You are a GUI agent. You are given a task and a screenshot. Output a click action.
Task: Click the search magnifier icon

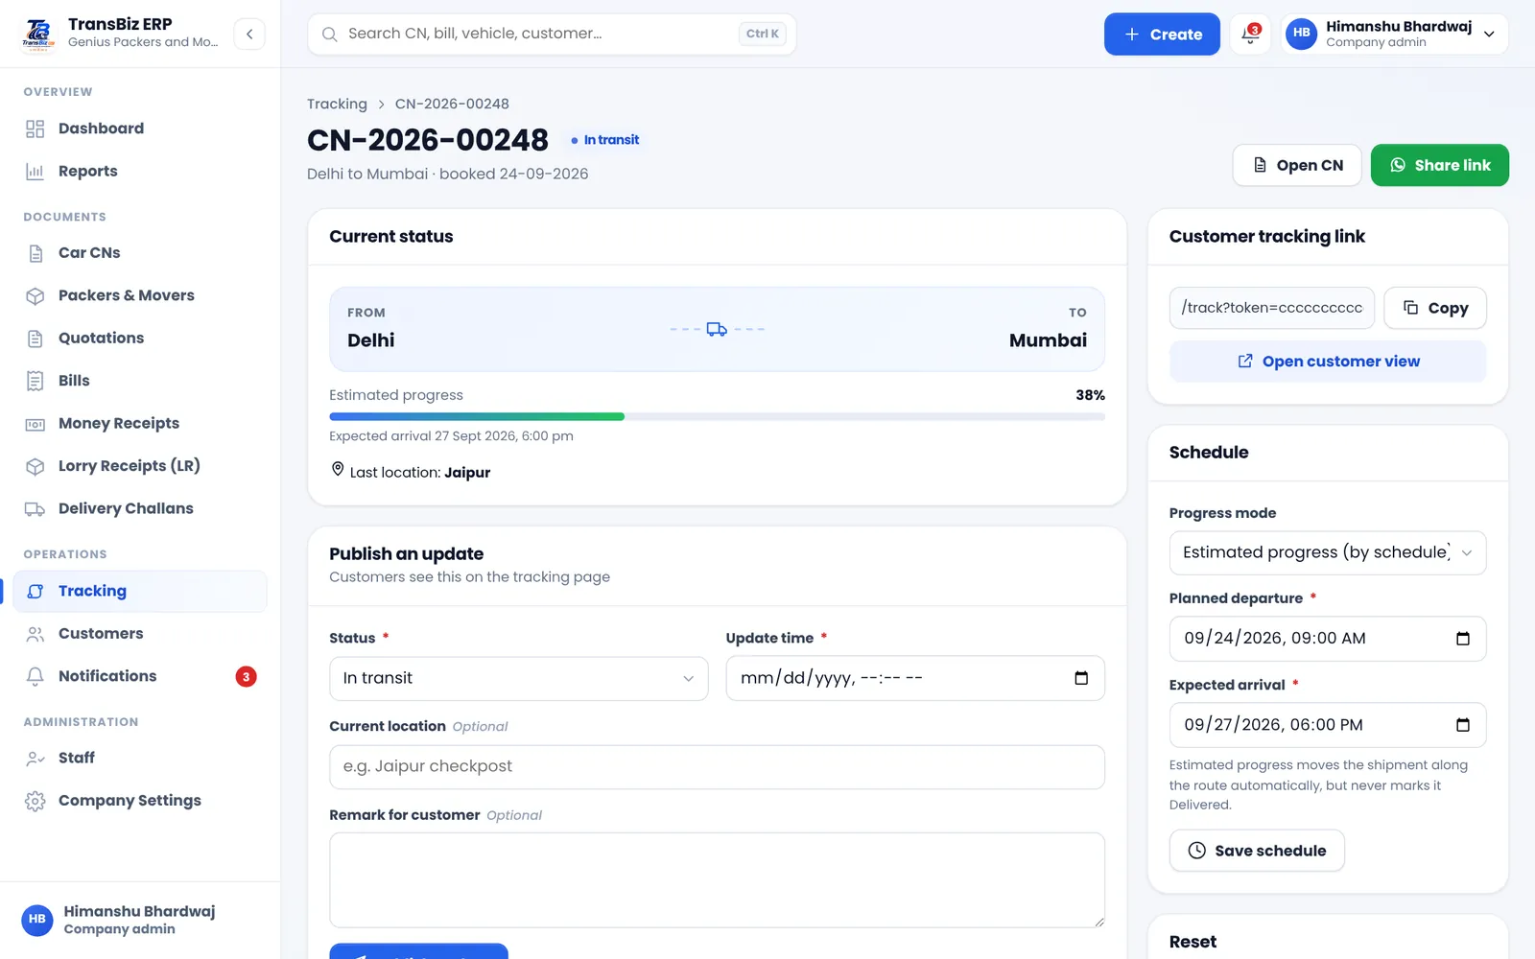click(x=329, y=34)
